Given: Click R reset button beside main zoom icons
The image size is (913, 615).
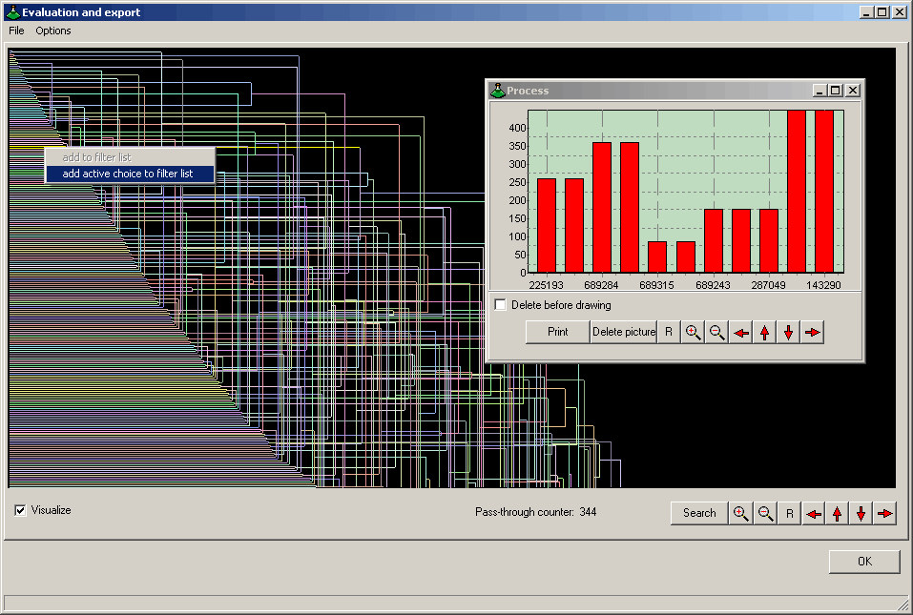Looking at the screenshot, I should tap(790, 513).
